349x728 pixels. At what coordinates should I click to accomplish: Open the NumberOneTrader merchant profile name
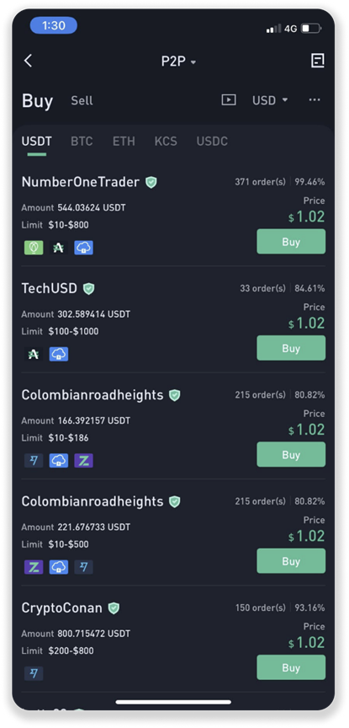80,182
